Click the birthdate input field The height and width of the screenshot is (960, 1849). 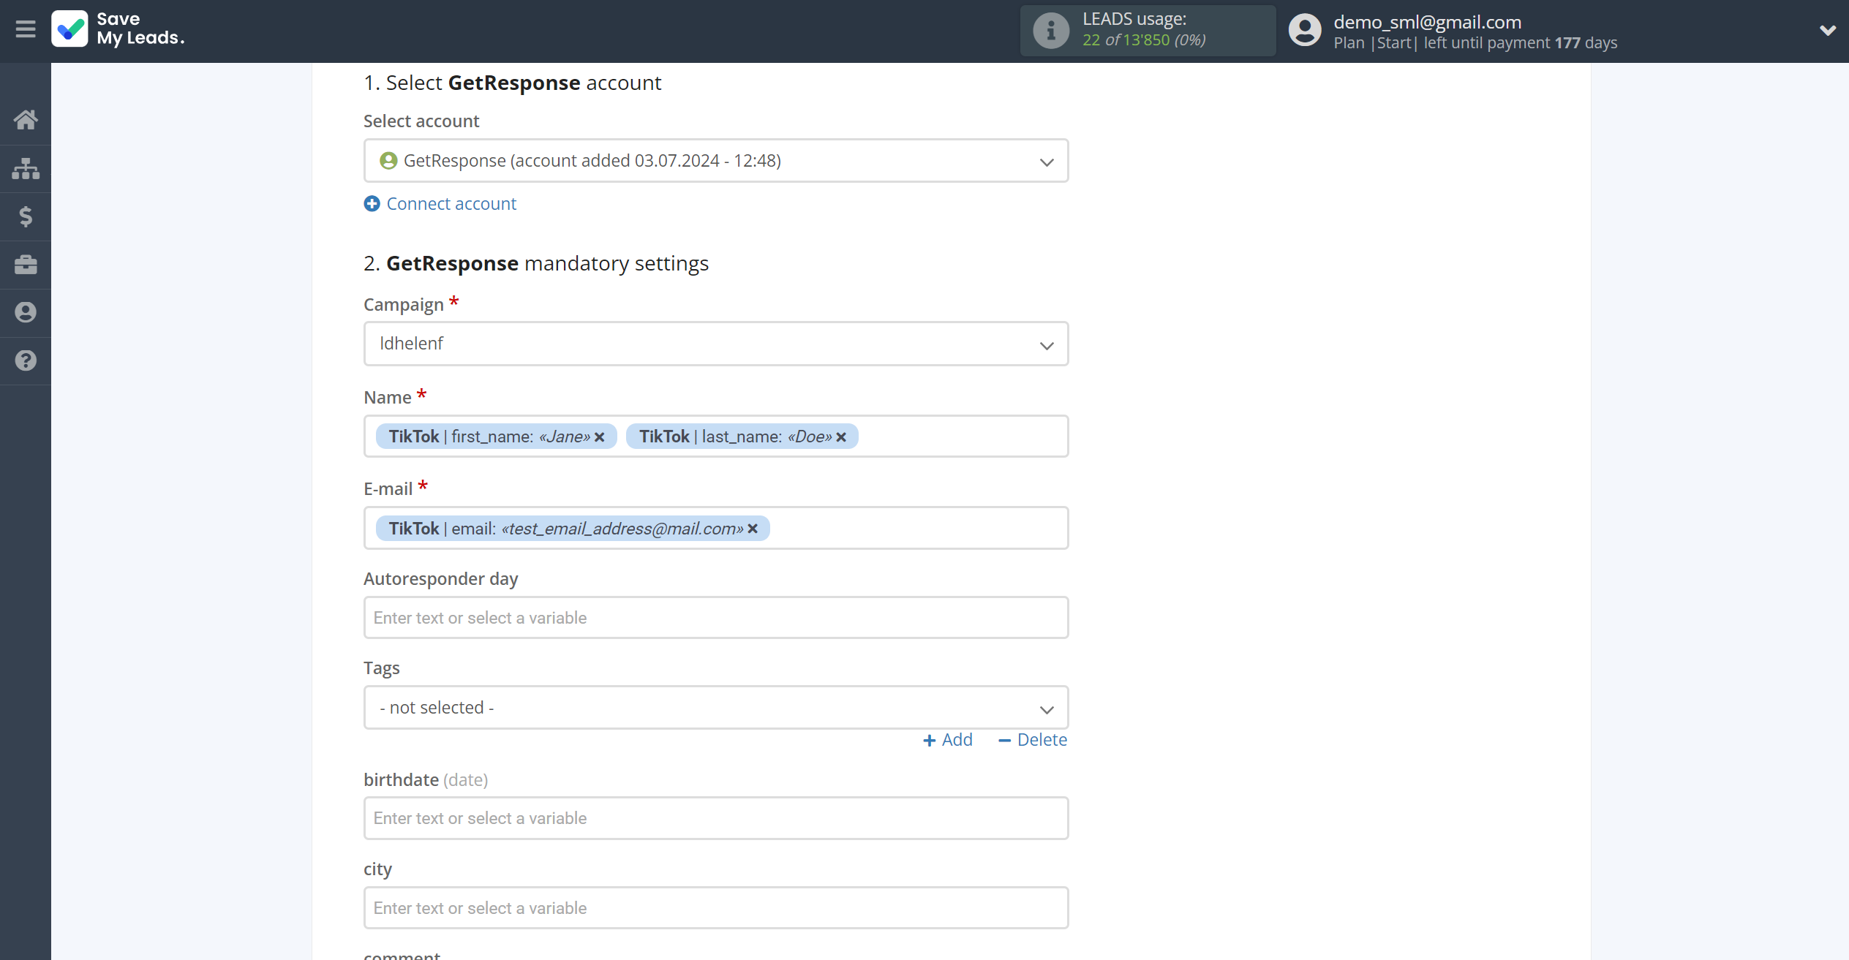715,818
